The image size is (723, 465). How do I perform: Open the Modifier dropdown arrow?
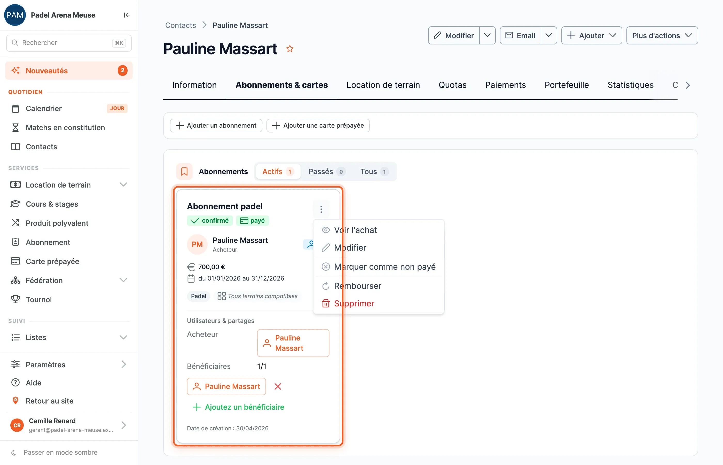click(487, 35)
